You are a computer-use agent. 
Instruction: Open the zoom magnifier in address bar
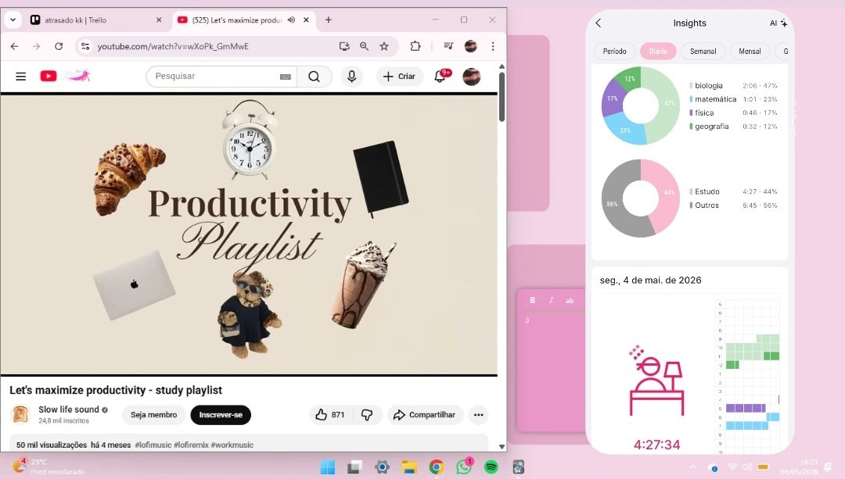(x=365, y=46)
